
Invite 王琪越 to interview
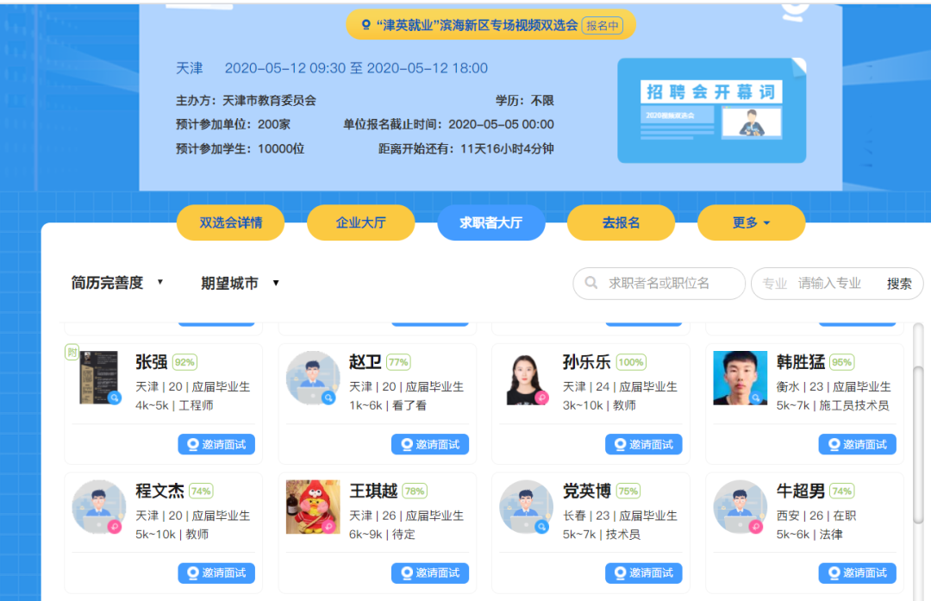click(x=430, y=573)
